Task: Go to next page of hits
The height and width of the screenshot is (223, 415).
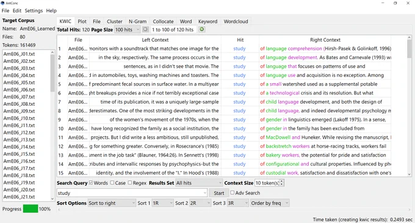Action: click(201, 29)
